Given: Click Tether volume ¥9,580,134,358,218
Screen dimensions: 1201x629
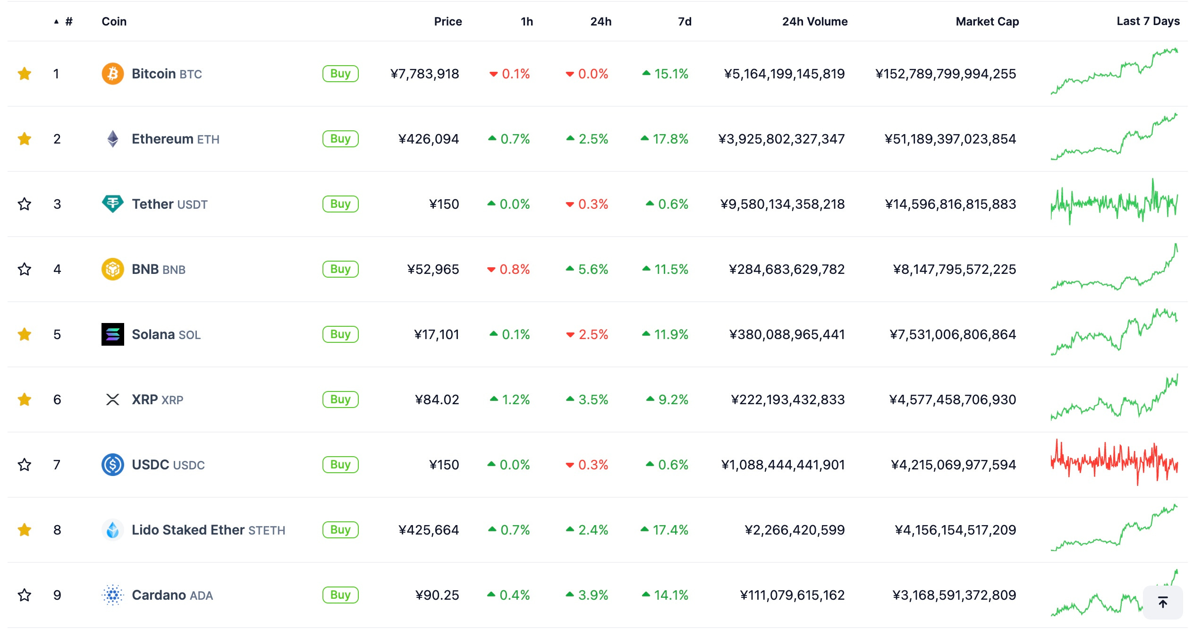Looking at the screenshot, I should pyautogui.click(x=782, y=204).
